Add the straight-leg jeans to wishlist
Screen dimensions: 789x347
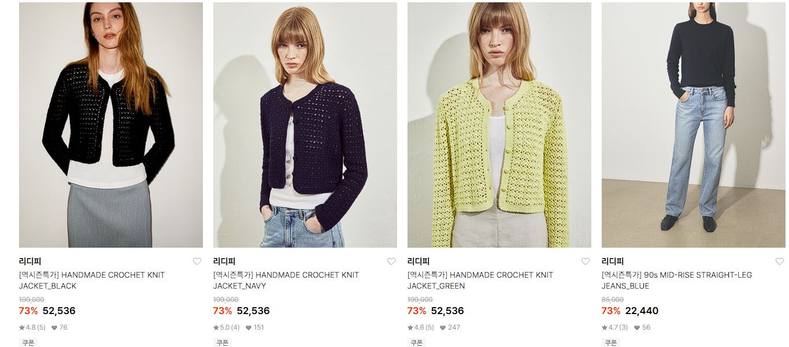[x=780, y=262]
